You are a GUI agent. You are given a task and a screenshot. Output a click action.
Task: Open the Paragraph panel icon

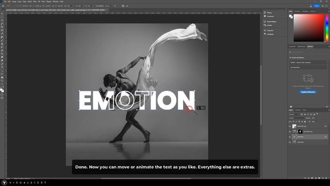265,34
